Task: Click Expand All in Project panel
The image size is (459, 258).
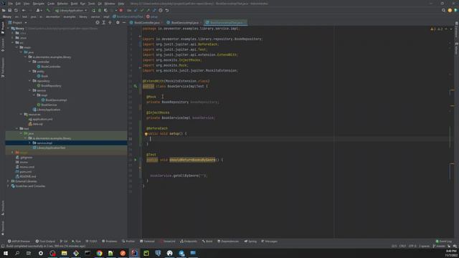Action: coord(103,22)
